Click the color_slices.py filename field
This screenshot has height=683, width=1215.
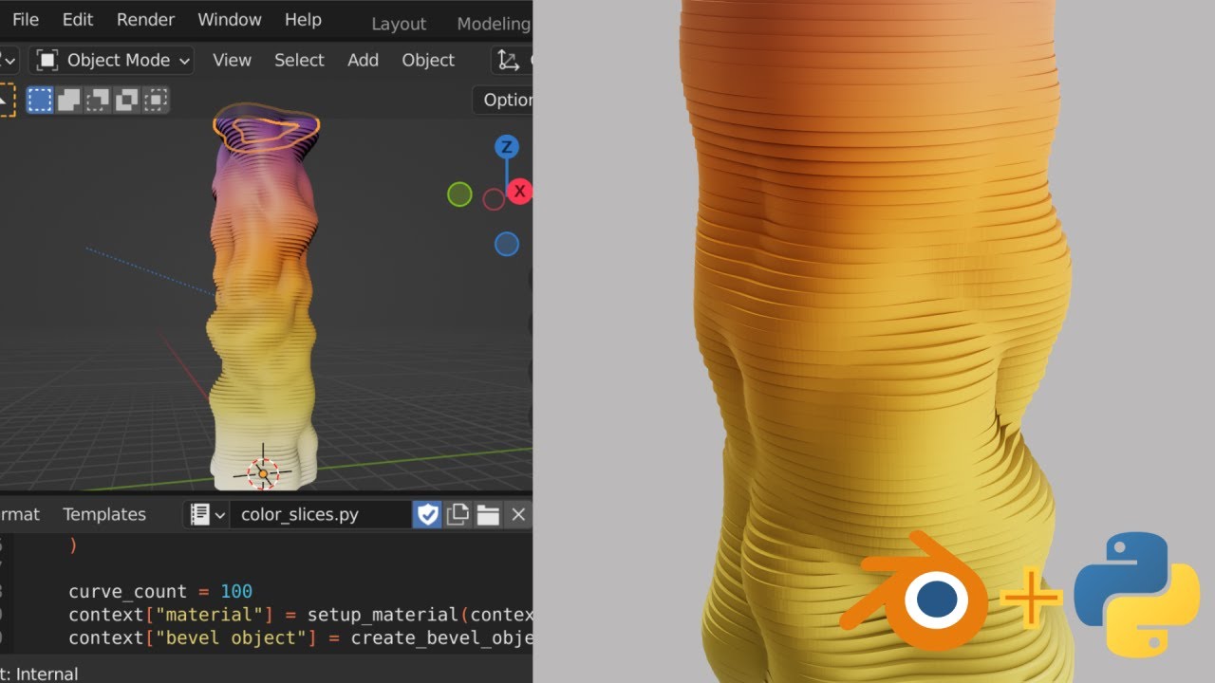tap(318, 514)
